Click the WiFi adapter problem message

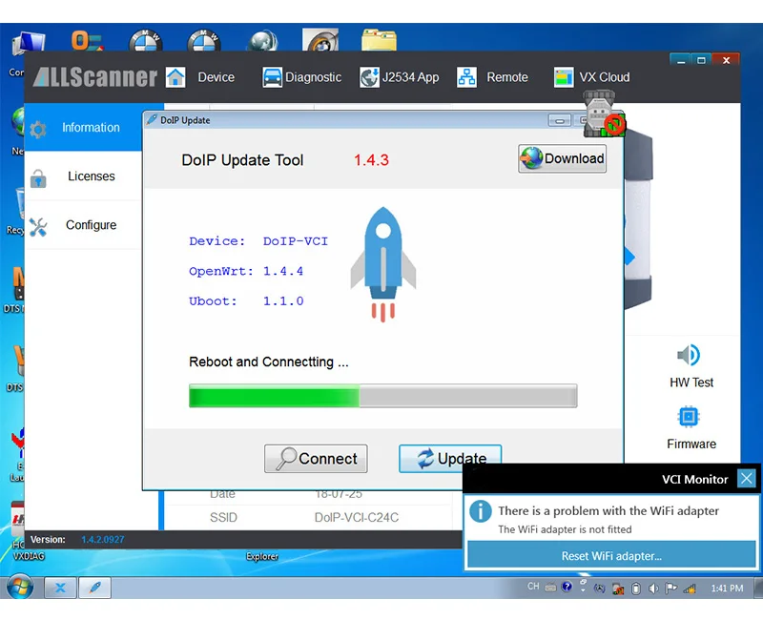[608, 511]
